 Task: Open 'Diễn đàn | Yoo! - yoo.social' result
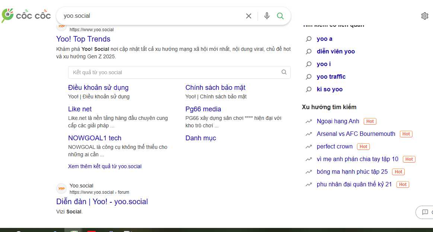pos(102,202)
